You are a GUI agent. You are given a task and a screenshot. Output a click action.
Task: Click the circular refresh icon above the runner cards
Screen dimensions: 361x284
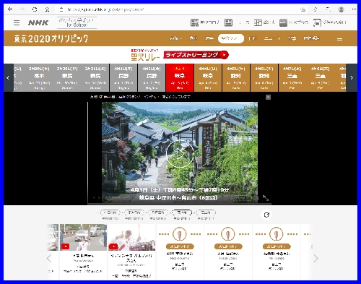pyautogui.click(x=266, y=215)
